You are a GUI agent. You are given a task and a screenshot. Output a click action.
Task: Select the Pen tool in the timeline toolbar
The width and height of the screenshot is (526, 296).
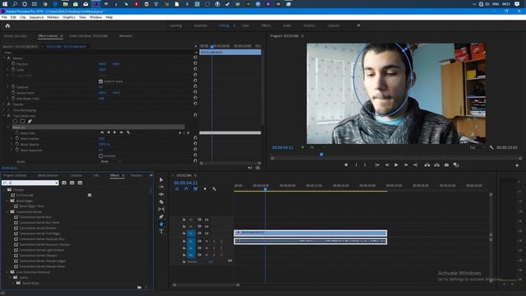pos(161,217)
